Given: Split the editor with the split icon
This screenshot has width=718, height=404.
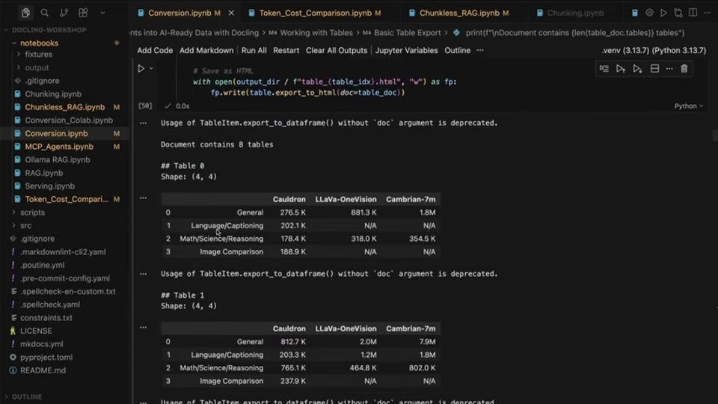Looking at the screenshot, I should coord(693,13).
